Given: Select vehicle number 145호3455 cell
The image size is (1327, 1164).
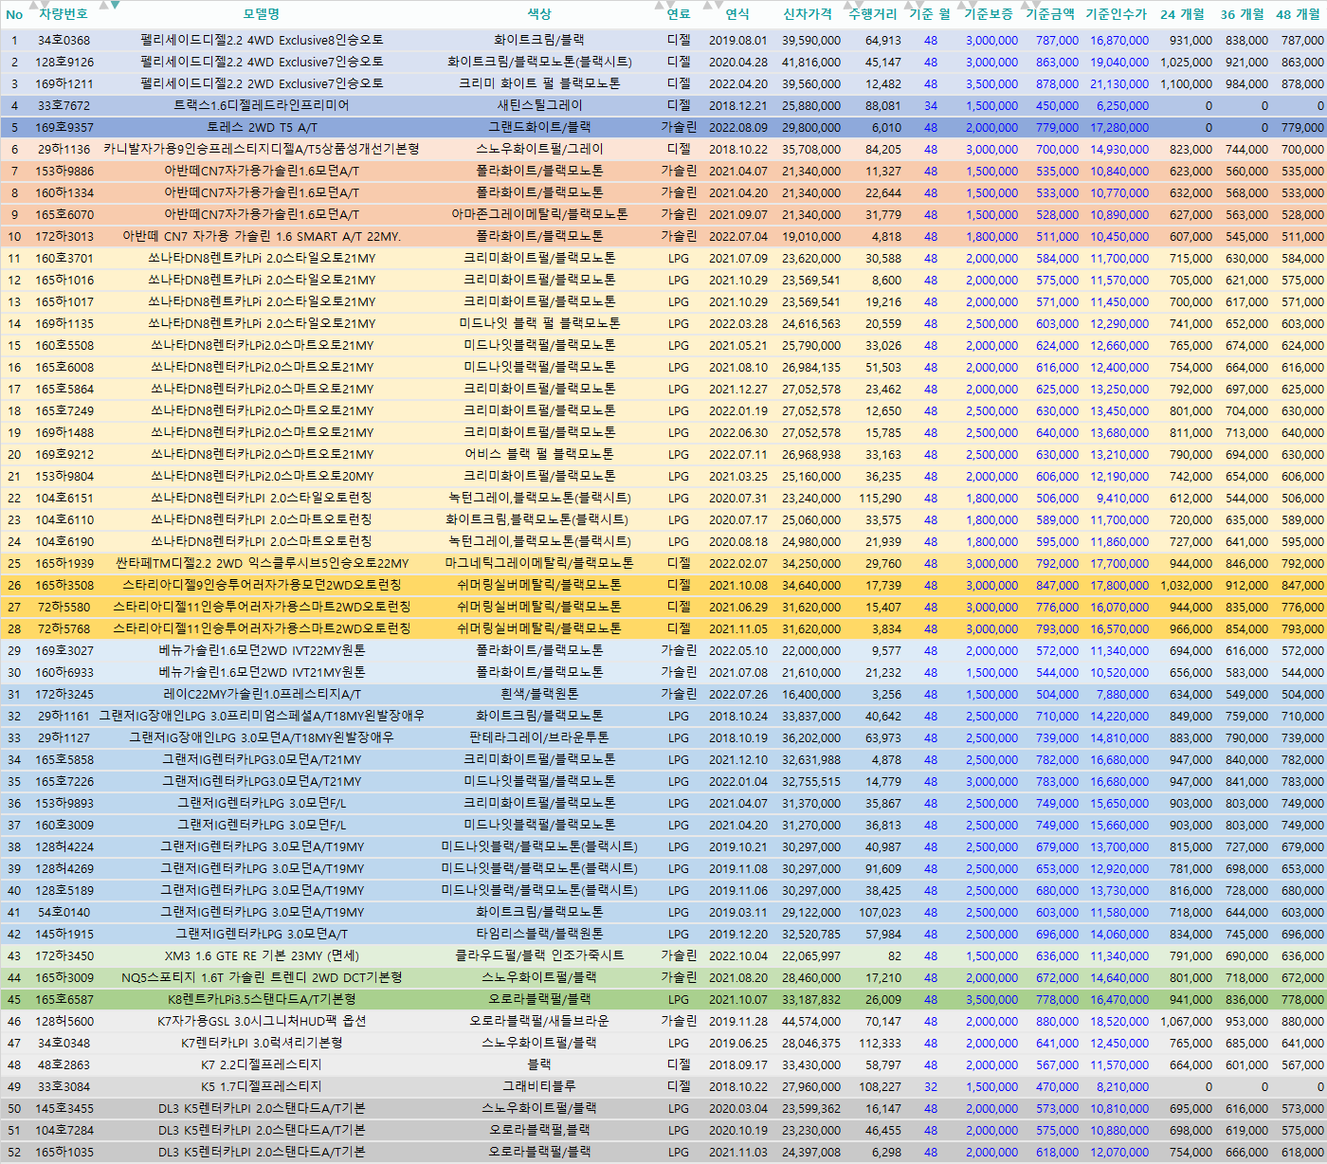Looking at the screenshot, I should pyautogui.click(x=64, y=1109).
